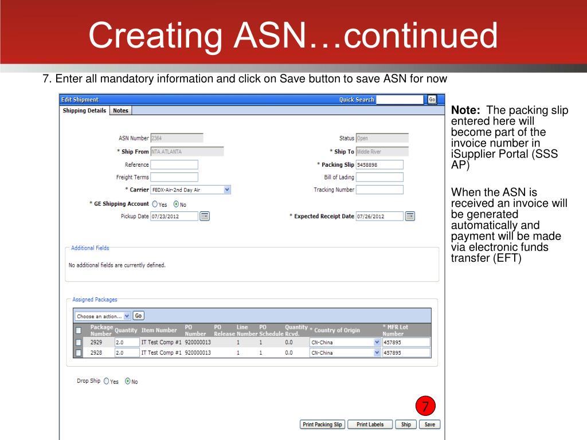Click the Item Number column header
The height and width of the screenshot is (440, 587).
(x=159, y=331)
